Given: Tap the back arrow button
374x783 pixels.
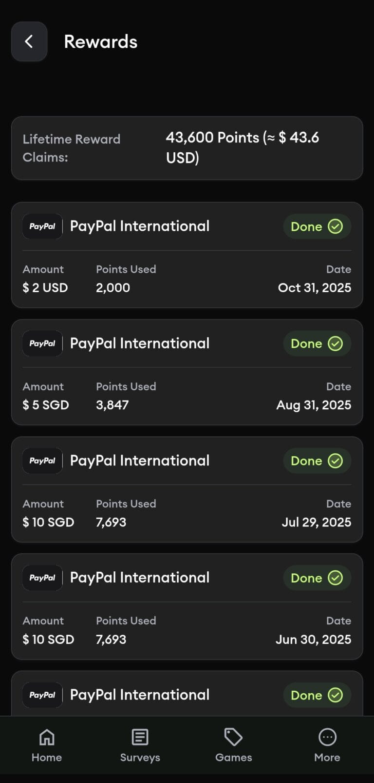Looking at the screenshot, I should tap(29, 41).
